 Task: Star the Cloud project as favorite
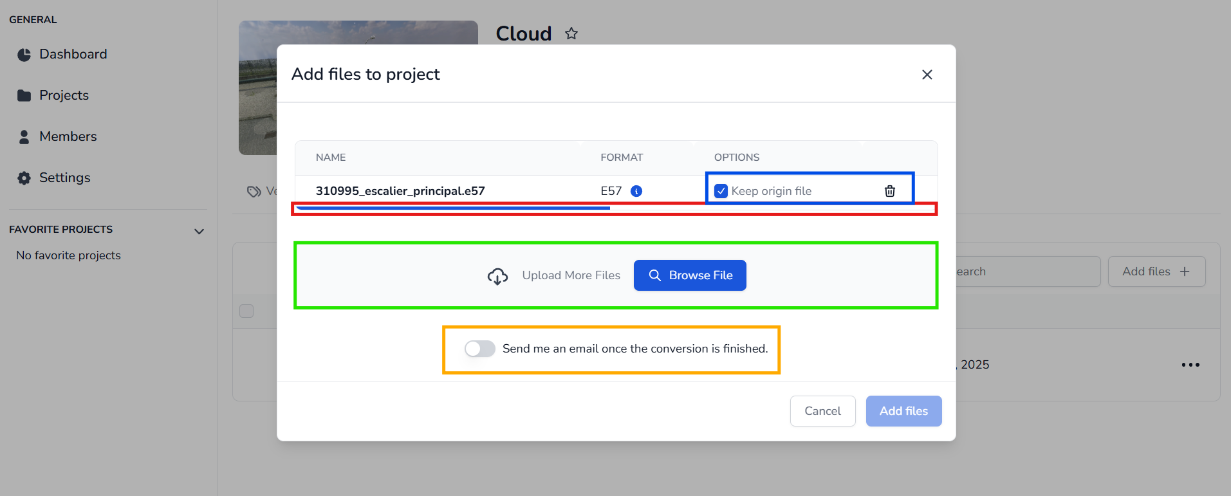tap(571, 33)
